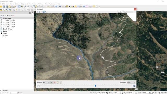Click the locator search bar
Viewport: 167px width, 94px height.
click(9, 93)
